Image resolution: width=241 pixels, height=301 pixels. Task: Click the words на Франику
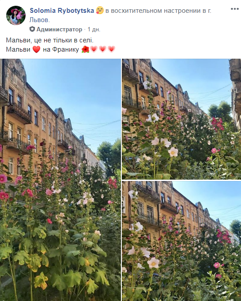pyautogui.click(x=61, y=49)
